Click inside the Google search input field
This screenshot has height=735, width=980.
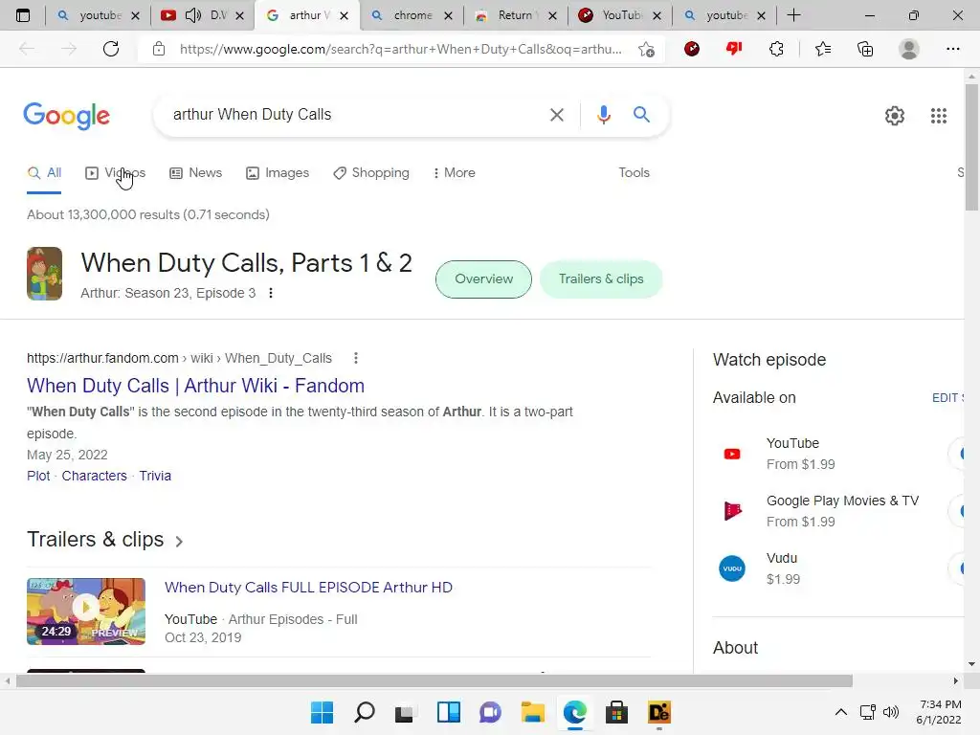point(356,115)
